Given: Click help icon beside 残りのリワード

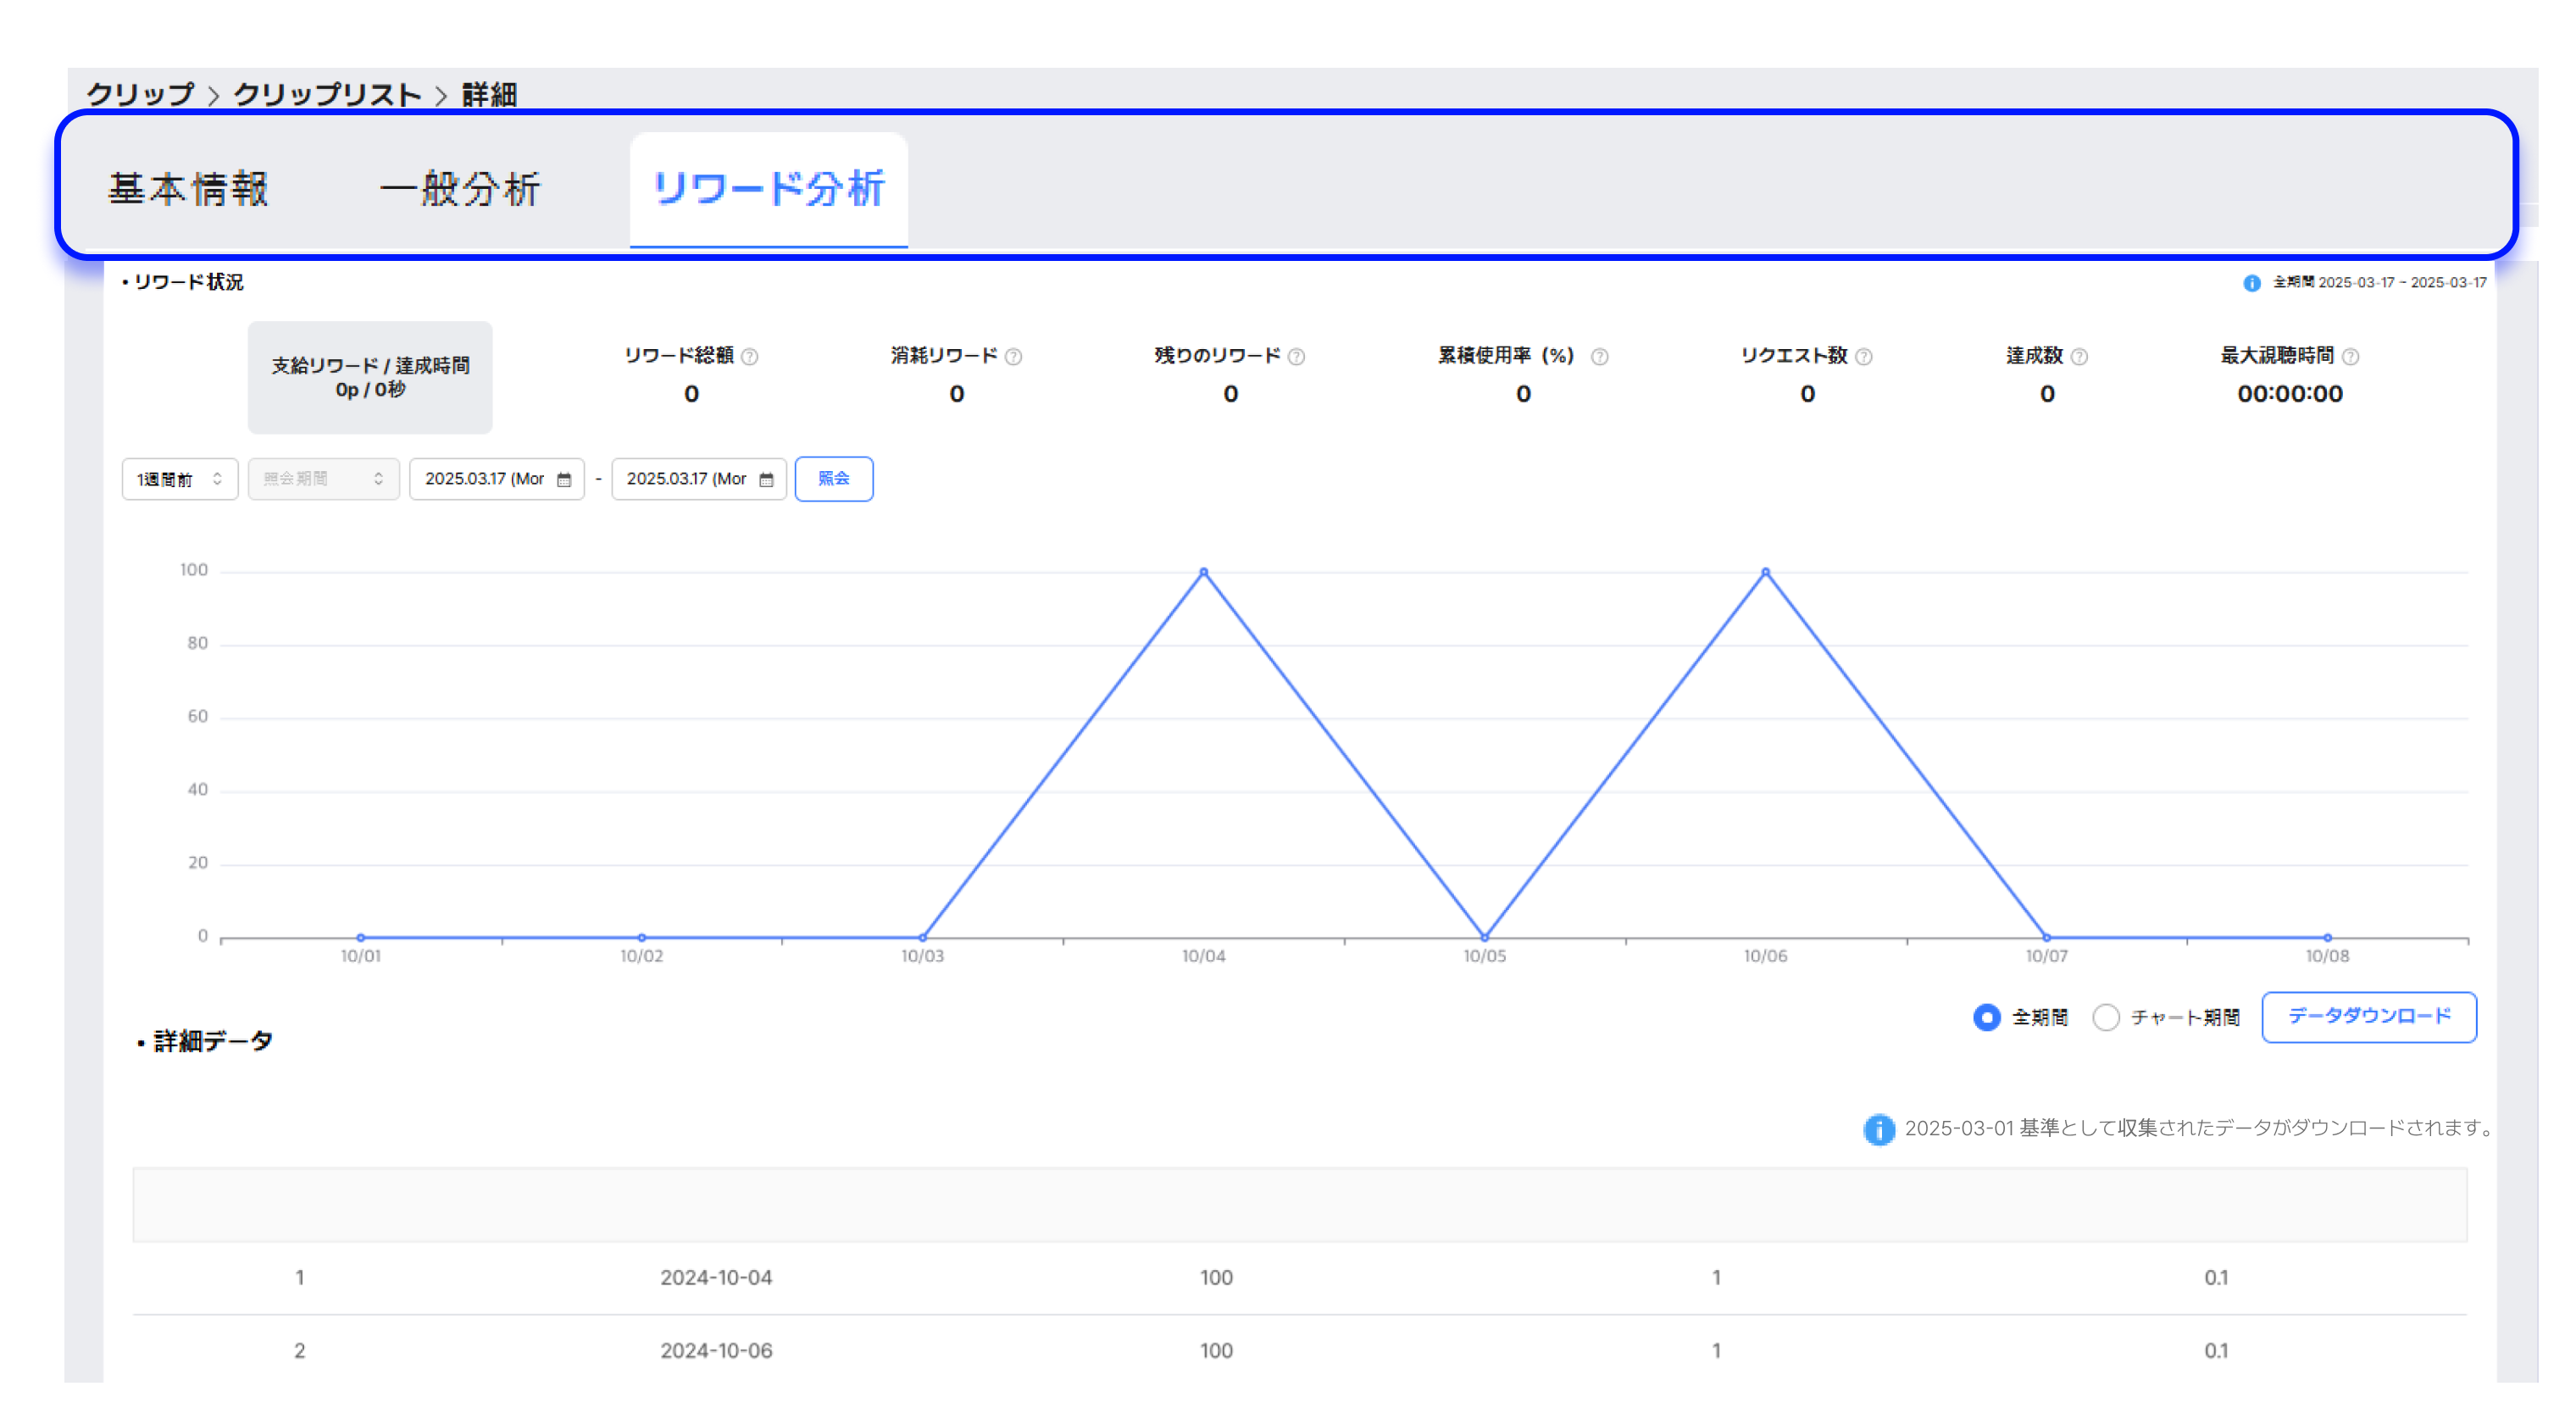Looking at the screenshot, I should [1296, 357].
